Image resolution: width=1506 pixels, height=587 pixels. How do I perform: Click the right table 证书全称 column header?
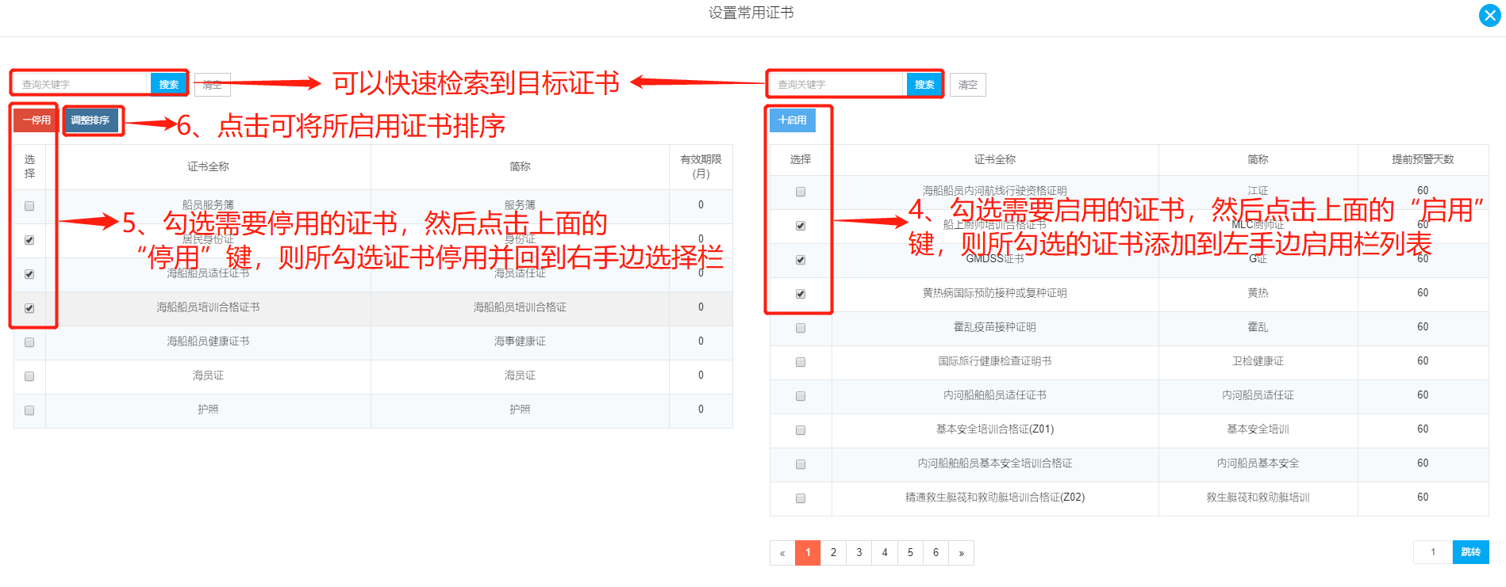coord(995,160)
